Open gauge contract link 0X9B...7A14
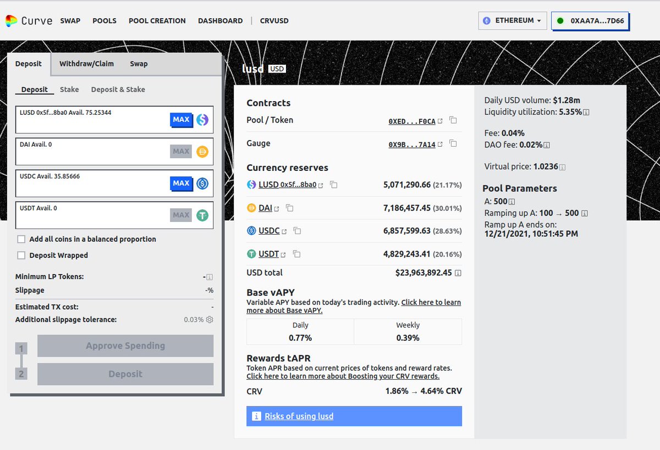This screenshot has height=450, width=660. coord(415,144)
